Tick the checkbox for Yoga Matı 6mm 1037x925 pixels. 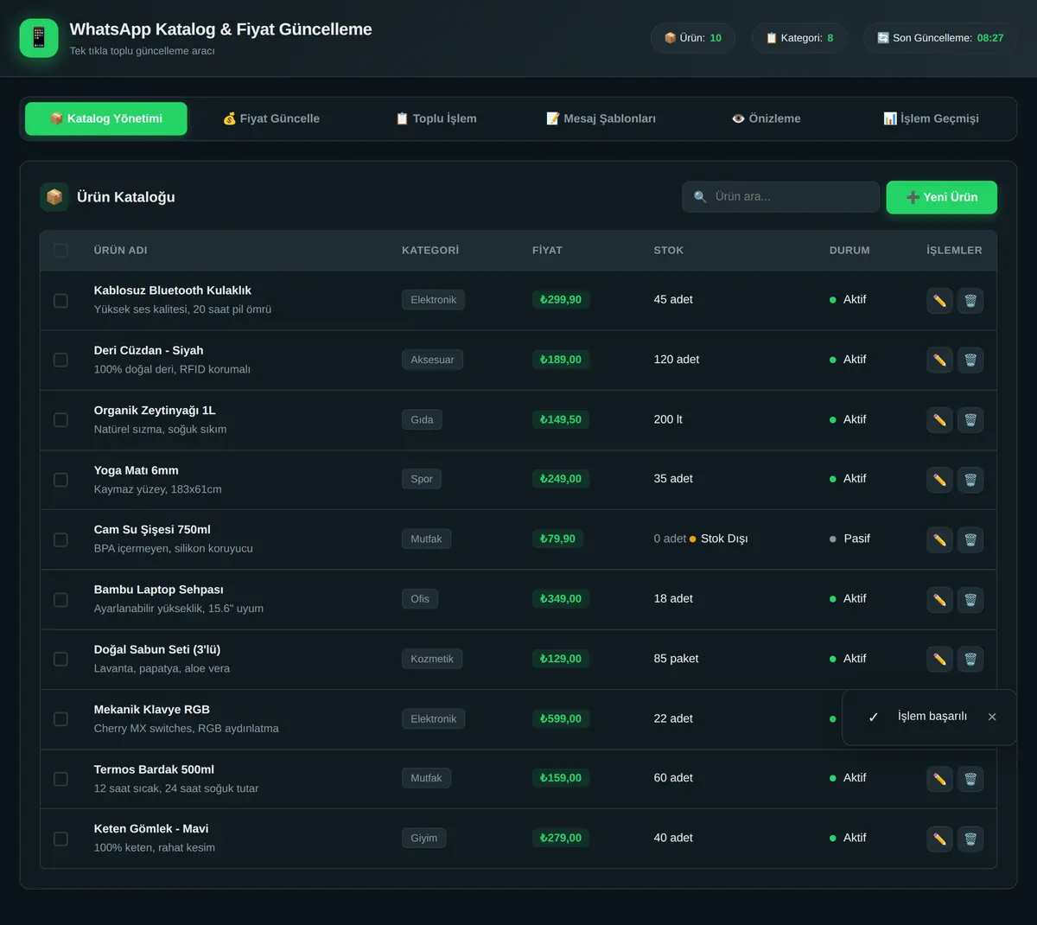pos(60,480)
